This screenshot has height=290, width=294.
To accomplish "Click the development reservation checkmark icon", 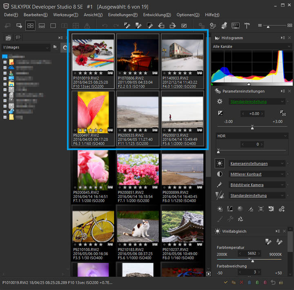I will [184, 25].
